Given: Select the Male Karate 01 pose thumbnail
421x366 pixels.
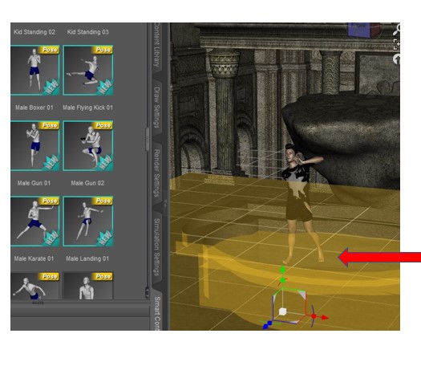Looking at the screenshot, I should pyautogui.click(x=35, y=222).
